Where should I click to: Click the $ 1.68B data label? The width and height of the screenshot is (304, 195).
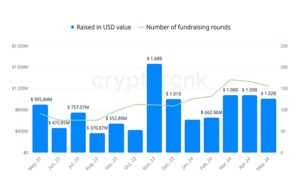(x=154, y=59)
